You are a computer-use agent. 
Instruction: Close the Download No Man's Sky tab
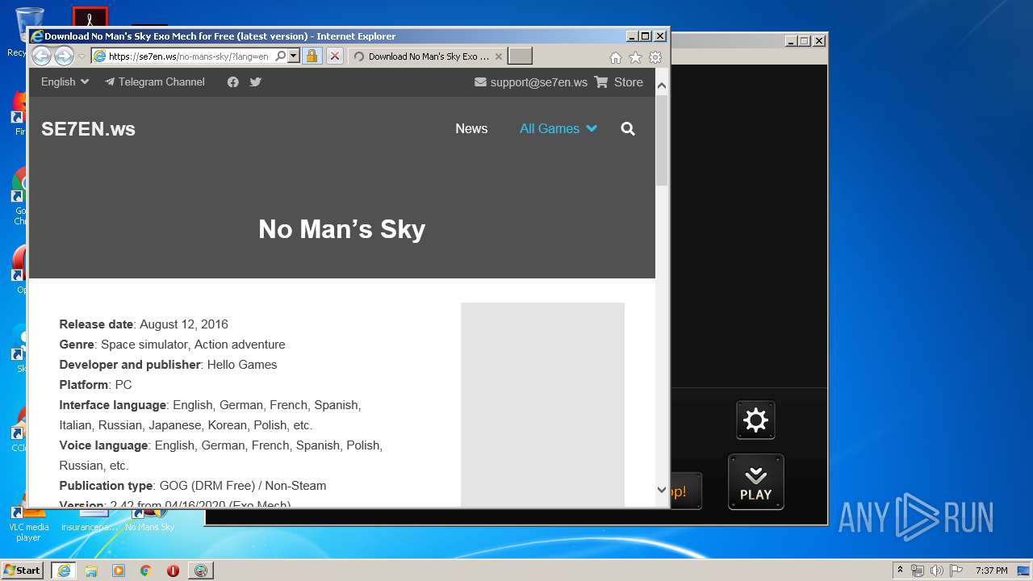(499, 56)
